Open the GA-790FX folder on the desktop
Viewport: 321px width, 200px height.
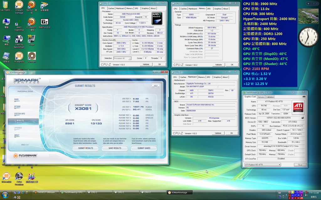pos(6,6)
